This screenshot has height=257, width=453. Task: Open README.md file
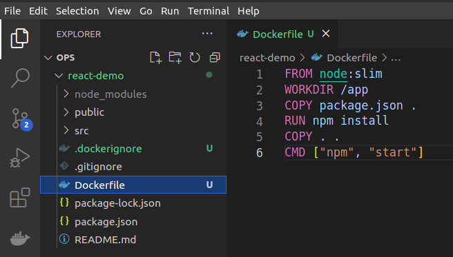[133, 240]
